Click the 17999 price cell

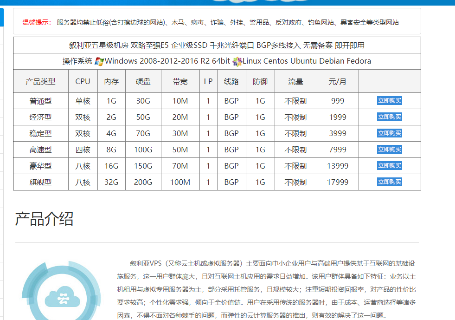click(x=337, y=183)
